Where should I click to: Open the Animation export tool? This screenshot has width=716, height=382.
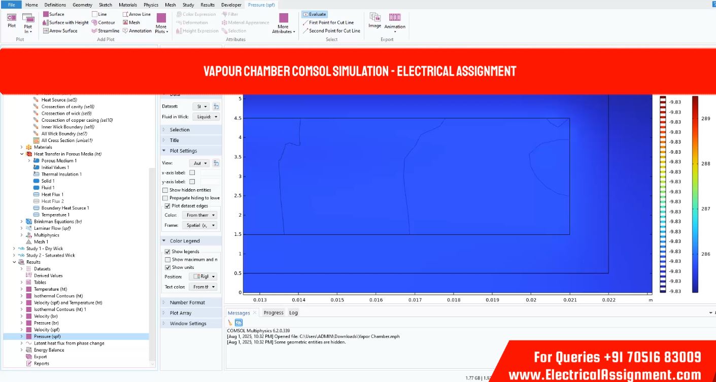point(394,21)
